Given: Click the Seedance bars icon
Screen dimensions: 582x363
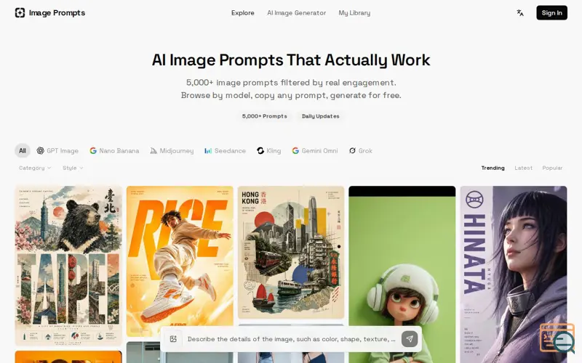Looking at the screenshot, I should click(x=208, y=151).
